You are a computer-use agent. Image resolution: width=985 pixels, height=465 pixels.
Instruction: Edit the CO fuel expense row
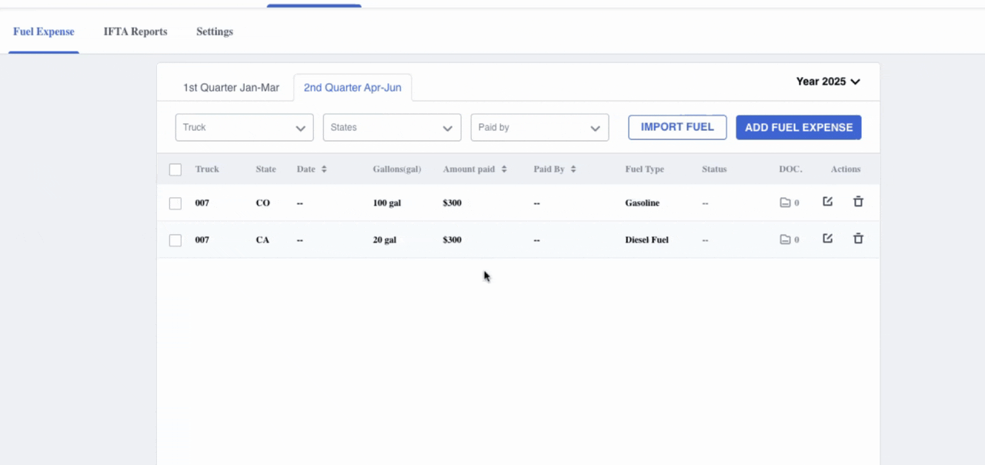pos(827,202)
